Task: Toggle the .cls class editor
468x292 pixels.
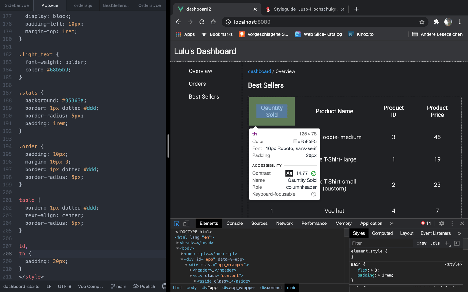Action: [x=435, y=243]
